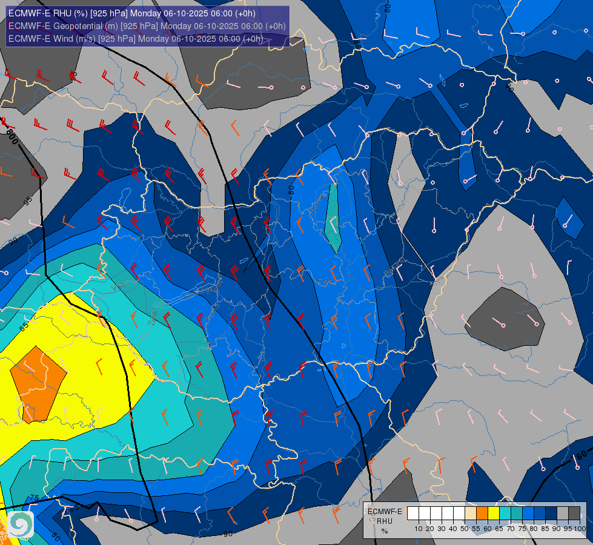Screen dimensions: 593x545
Task: Click the swirl logo icon on the map
Action: 21,524
